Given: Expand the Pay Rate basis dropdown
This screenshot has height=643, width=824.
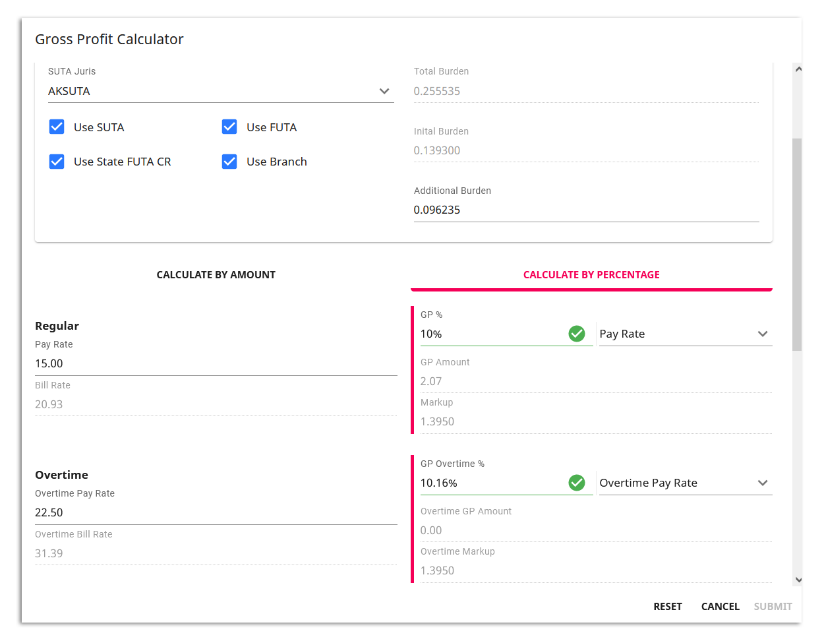Looking at the screenshot, I should (685, 334).
